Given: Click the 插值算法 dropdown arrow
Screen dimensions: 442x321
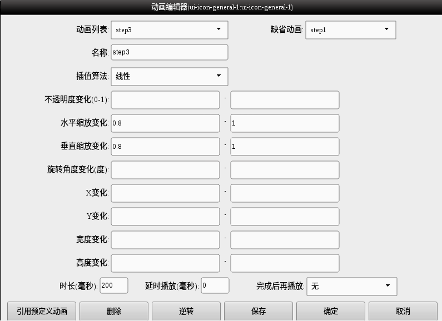Looking at the screenshot, I should click(x=218, y=76).
